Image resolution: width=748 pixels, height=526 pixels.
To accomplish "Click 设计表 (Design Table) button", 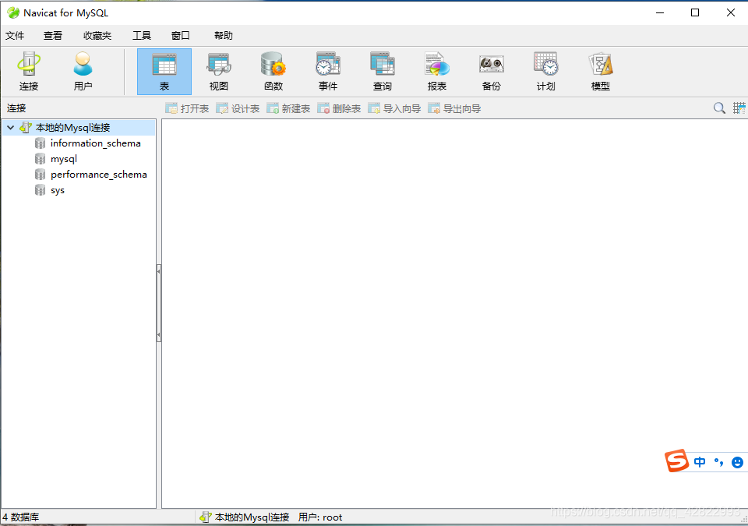I will pyautogui.click(x=238, y=108).
